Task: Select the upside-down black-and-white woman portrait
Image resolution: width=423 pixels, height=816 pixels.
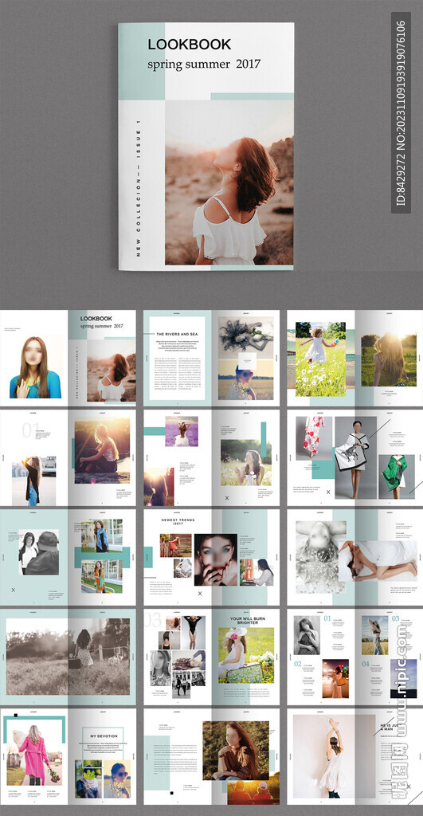Action: pos(321,557)
